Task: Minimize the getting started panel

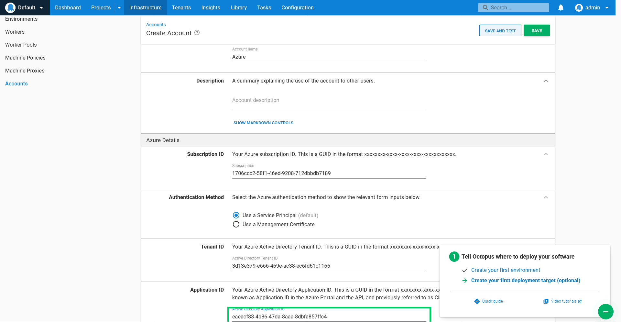Action: coord(606,312)
